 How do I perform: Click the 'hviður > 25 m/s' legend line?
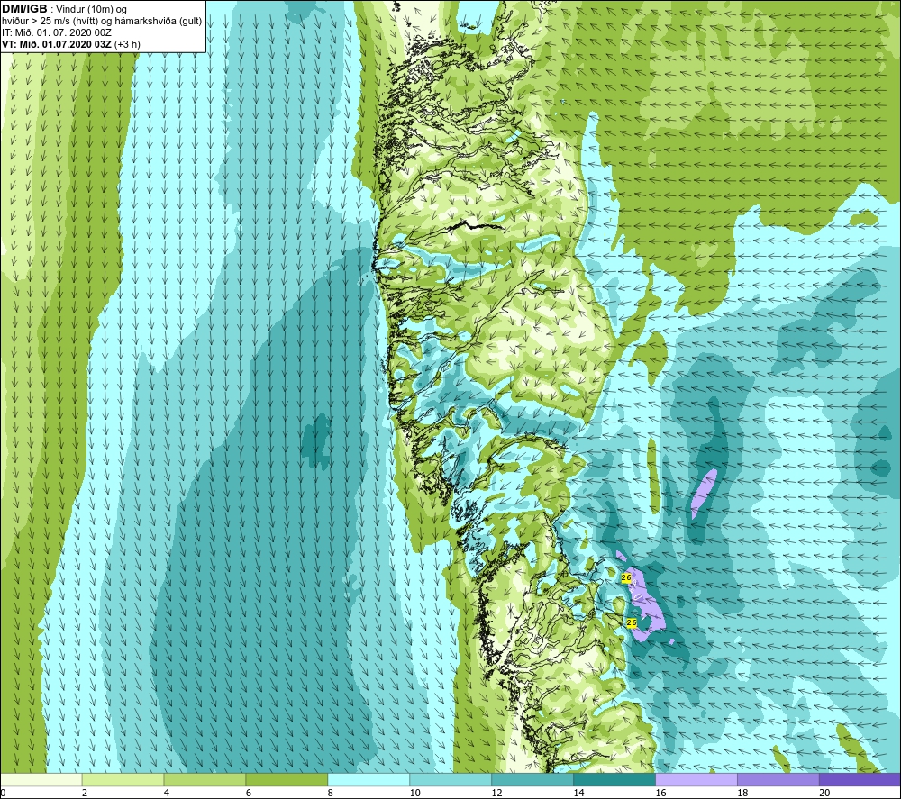[102, 22]
